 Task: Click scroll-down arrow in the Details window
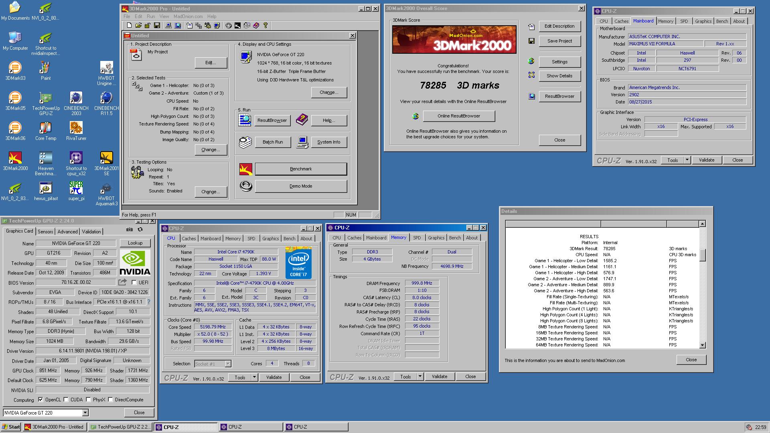(702, 345)
